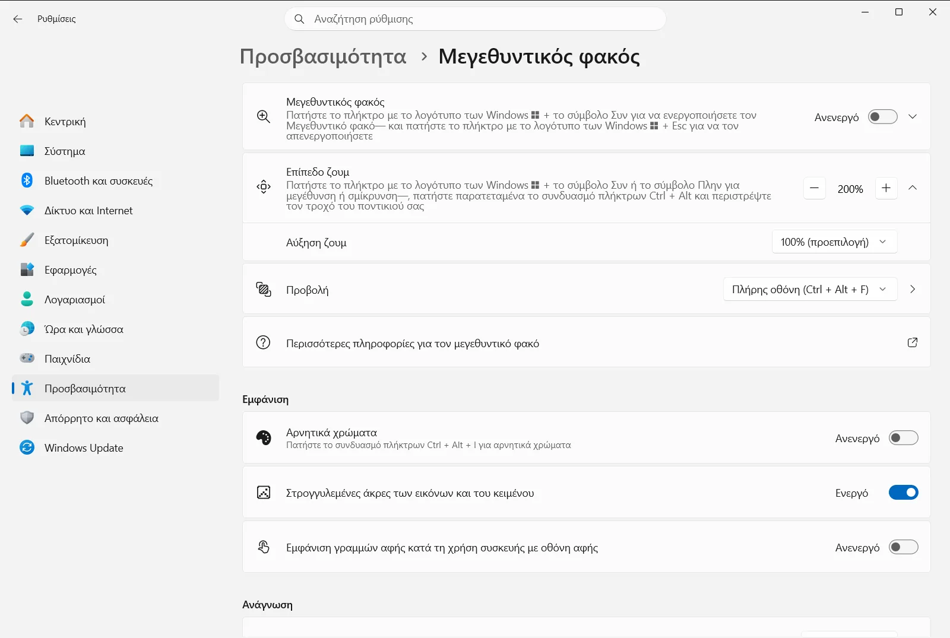Screen dimensions: 950x638
Task: Click the Ώρα και γλώσσα globe icon
Action: coord(27,329)
